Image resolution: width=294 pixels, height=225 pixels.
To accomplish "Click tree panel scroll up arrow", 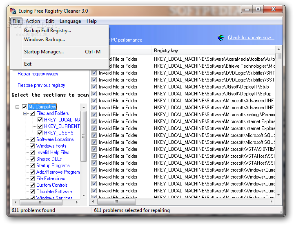I will click(84, 107).
